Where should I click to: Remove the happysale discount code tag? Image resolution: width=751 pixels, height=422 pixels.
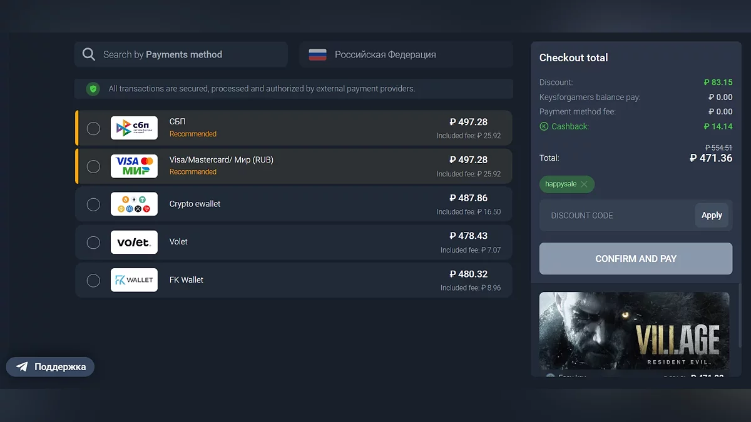click(x=584, y=184)
